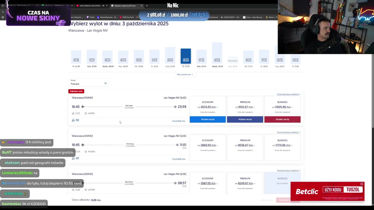Click the arrival marker icon before 11:01
374x210 pixels.
(177, 145)
